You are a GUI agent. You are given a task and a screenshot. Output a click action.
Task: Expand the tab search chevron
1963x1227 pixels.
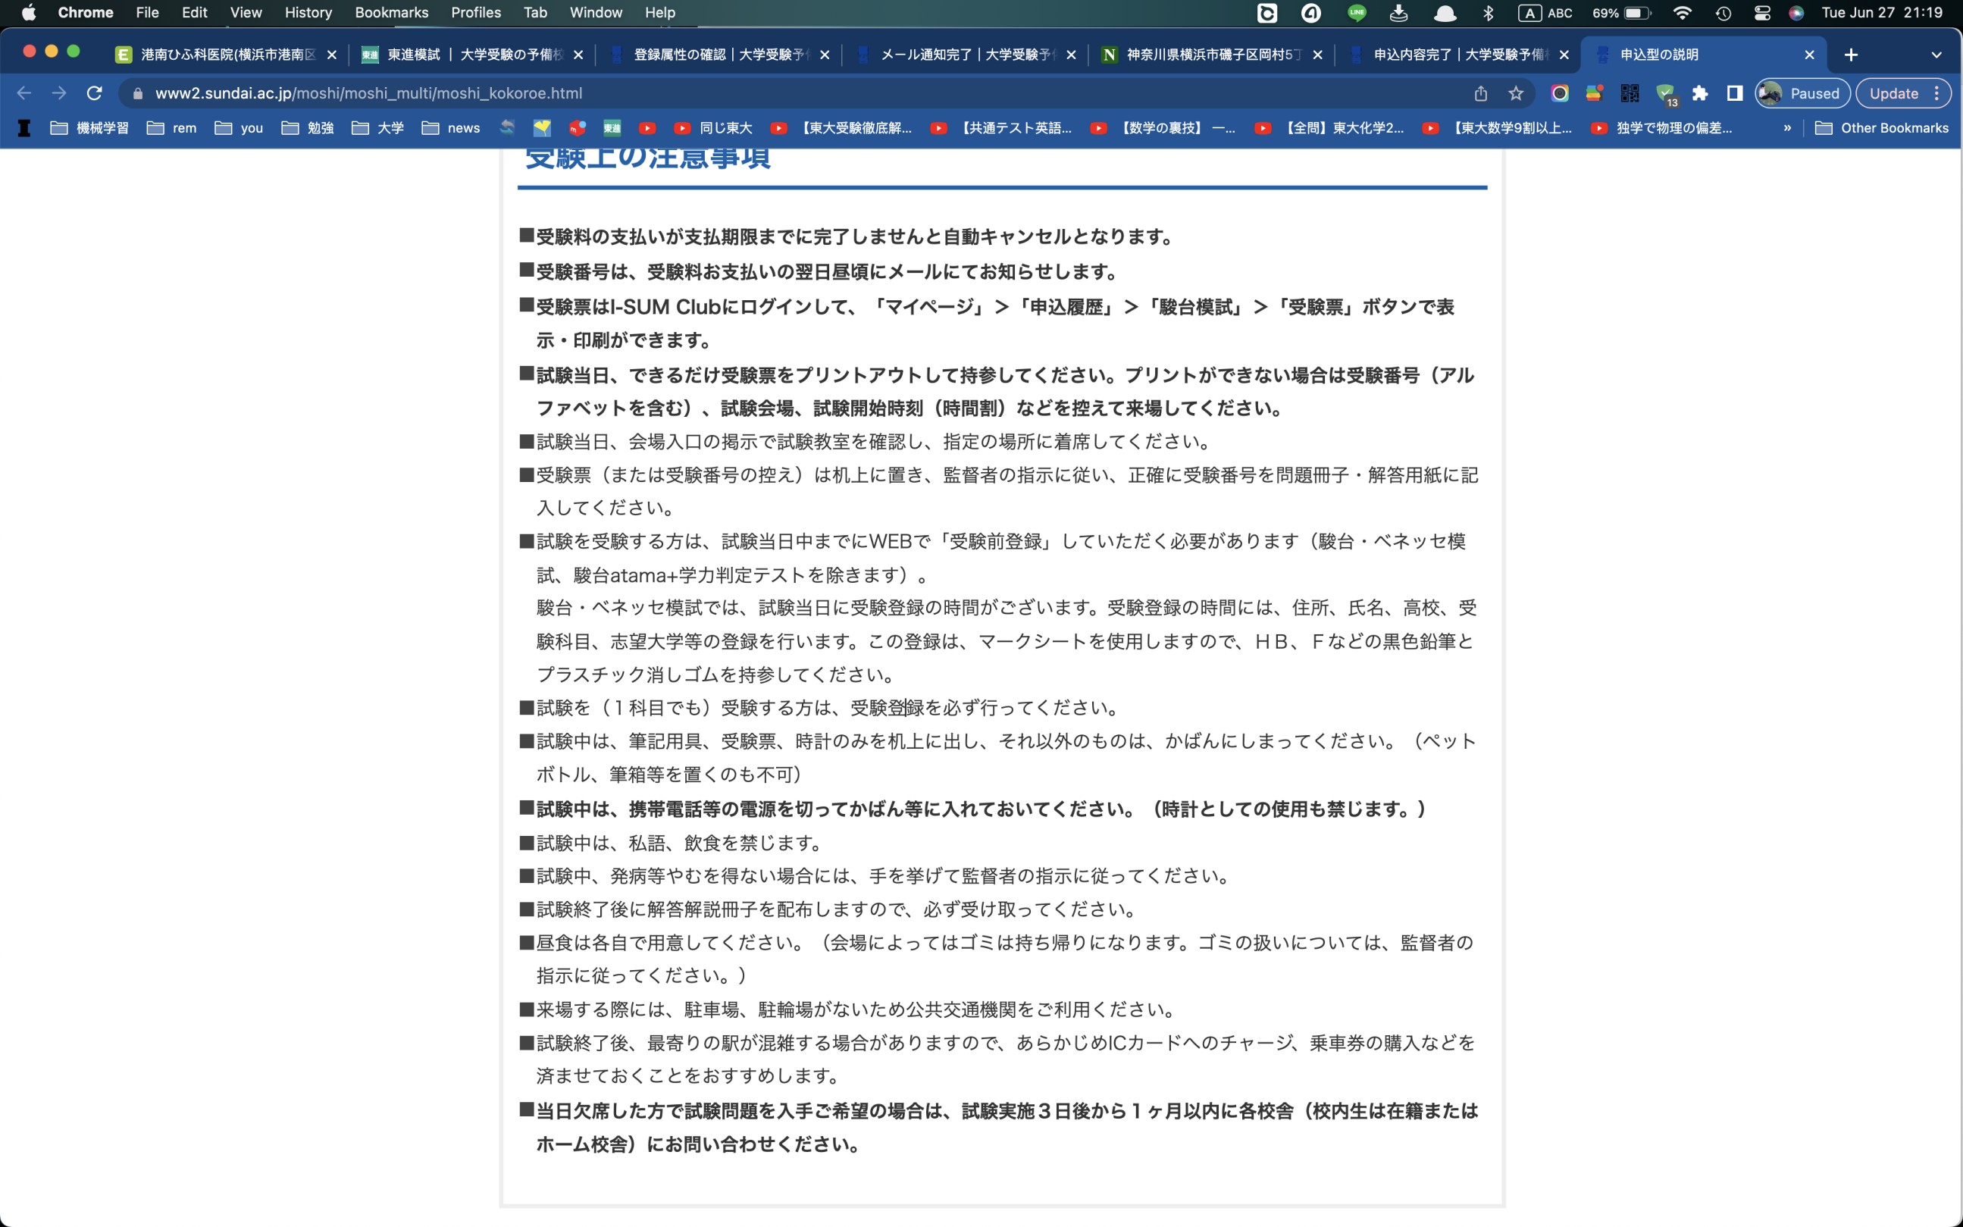(x=1936, y=55)
